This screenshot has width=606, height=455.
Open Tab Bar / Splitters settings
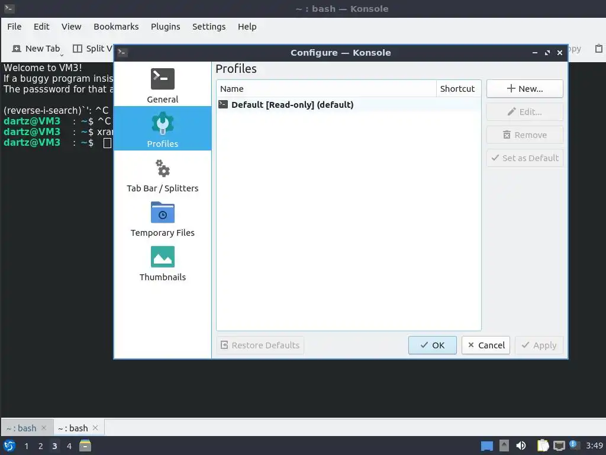pyautogui.click(x=162, y=175)
